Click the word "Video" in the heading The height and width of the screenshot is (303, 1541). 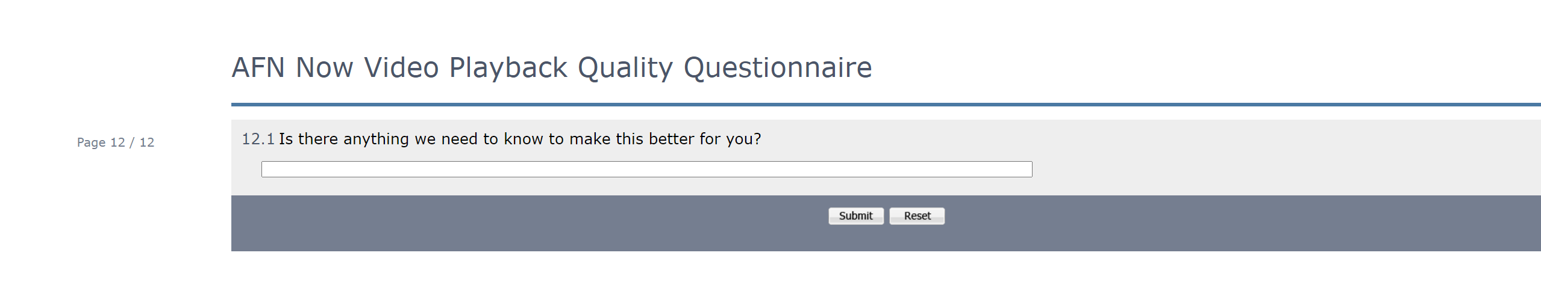click(x=401, y=67)
